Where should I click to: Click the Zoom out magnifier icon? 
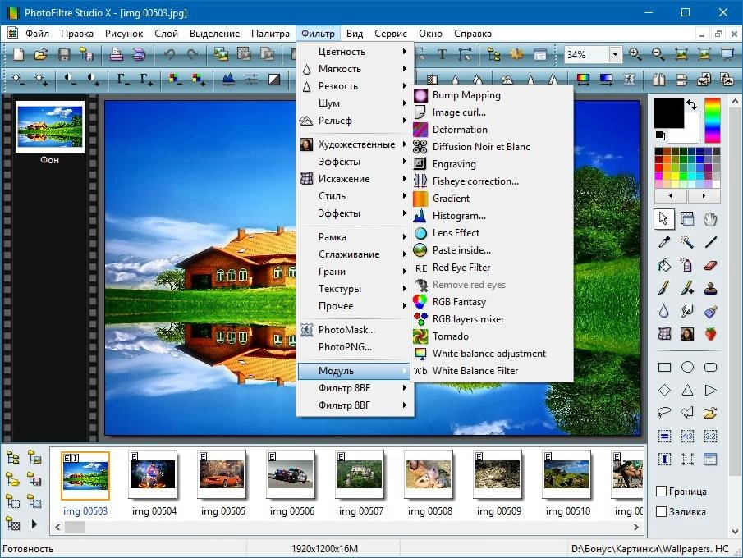click(x=658, y=54)
